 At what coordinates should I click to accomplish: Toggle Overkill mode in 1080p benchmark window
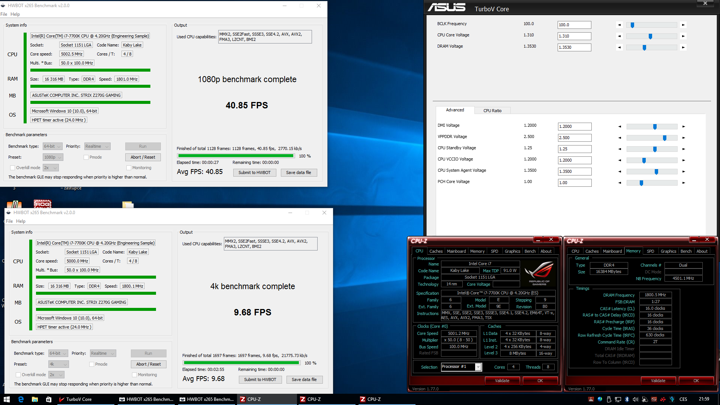pos(12,168)
